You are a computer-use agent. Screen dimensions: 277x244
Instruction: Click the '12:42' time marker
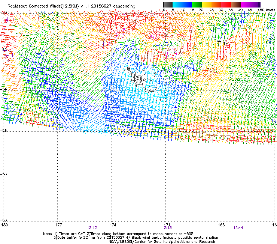click(92, 228)
